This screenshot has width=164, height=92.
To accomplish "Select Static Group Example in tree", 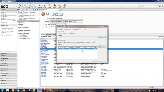I will [24, 33].
